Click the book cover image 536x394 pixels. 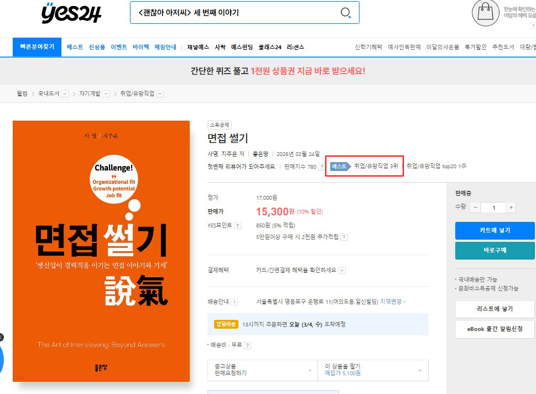pyautogui.click(x=101, y=251)
